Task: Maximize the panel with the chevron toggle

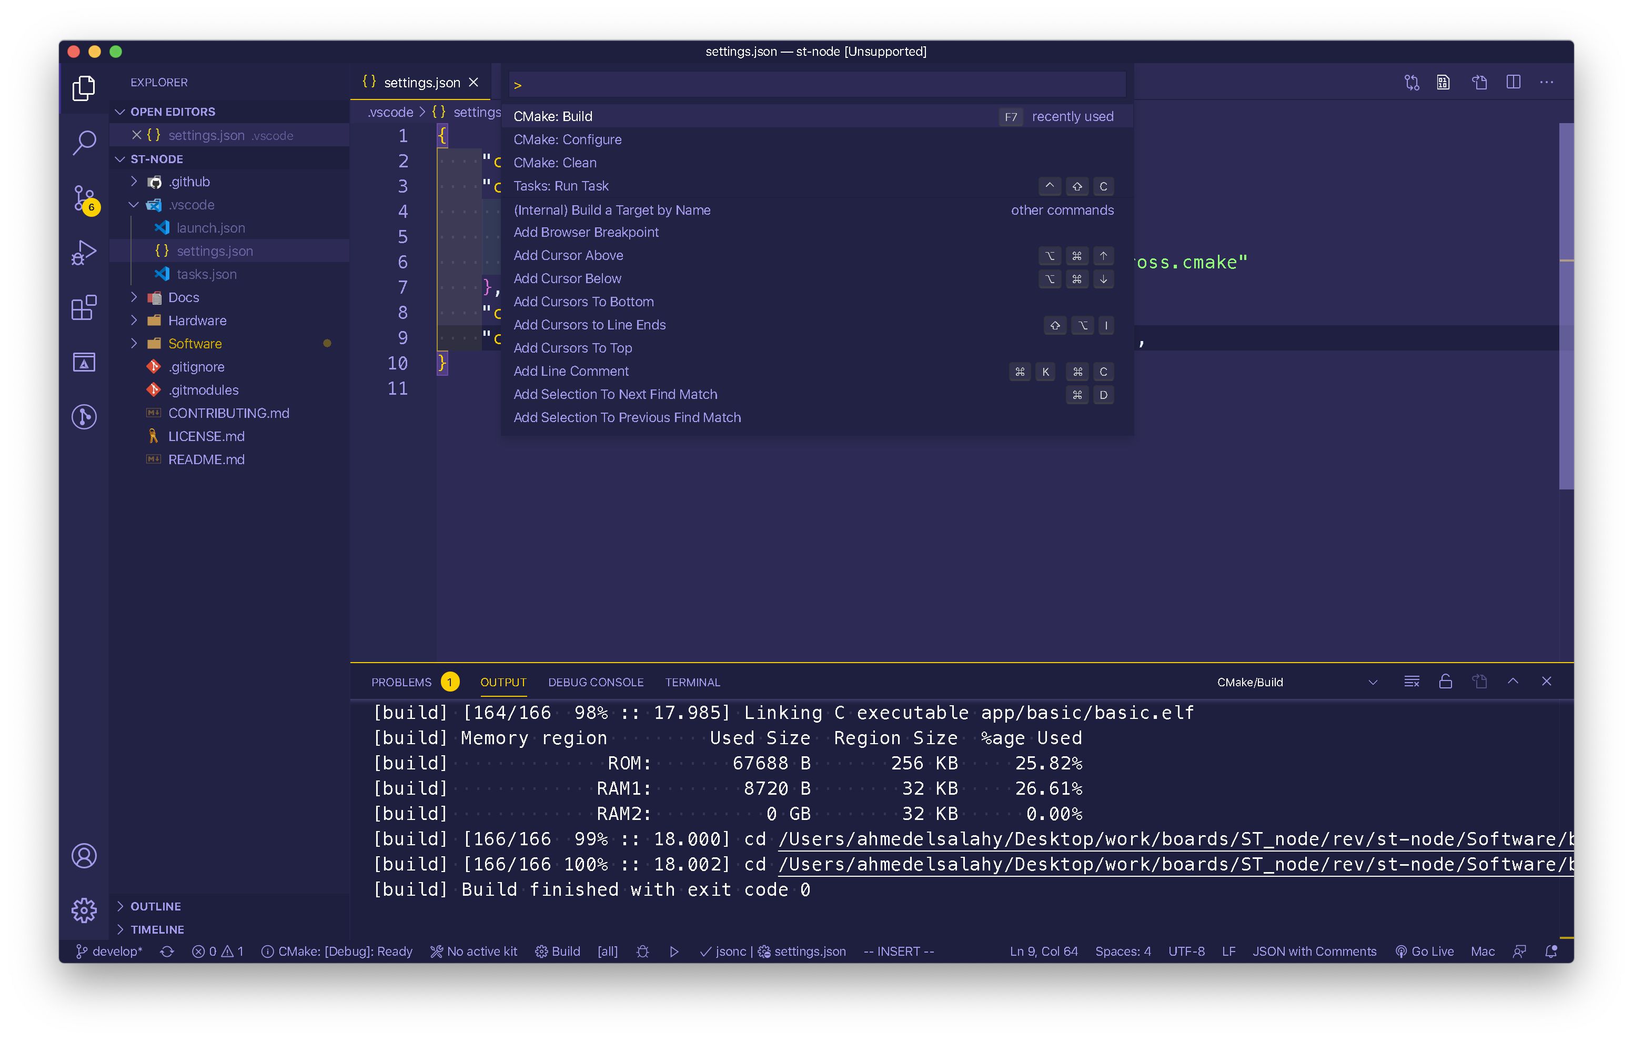Action: (1513, 682)
